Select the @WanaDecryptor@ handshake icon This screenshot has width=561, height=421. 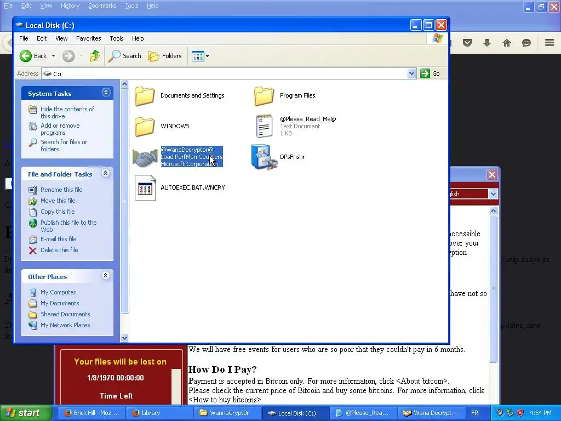click(145, 157)
